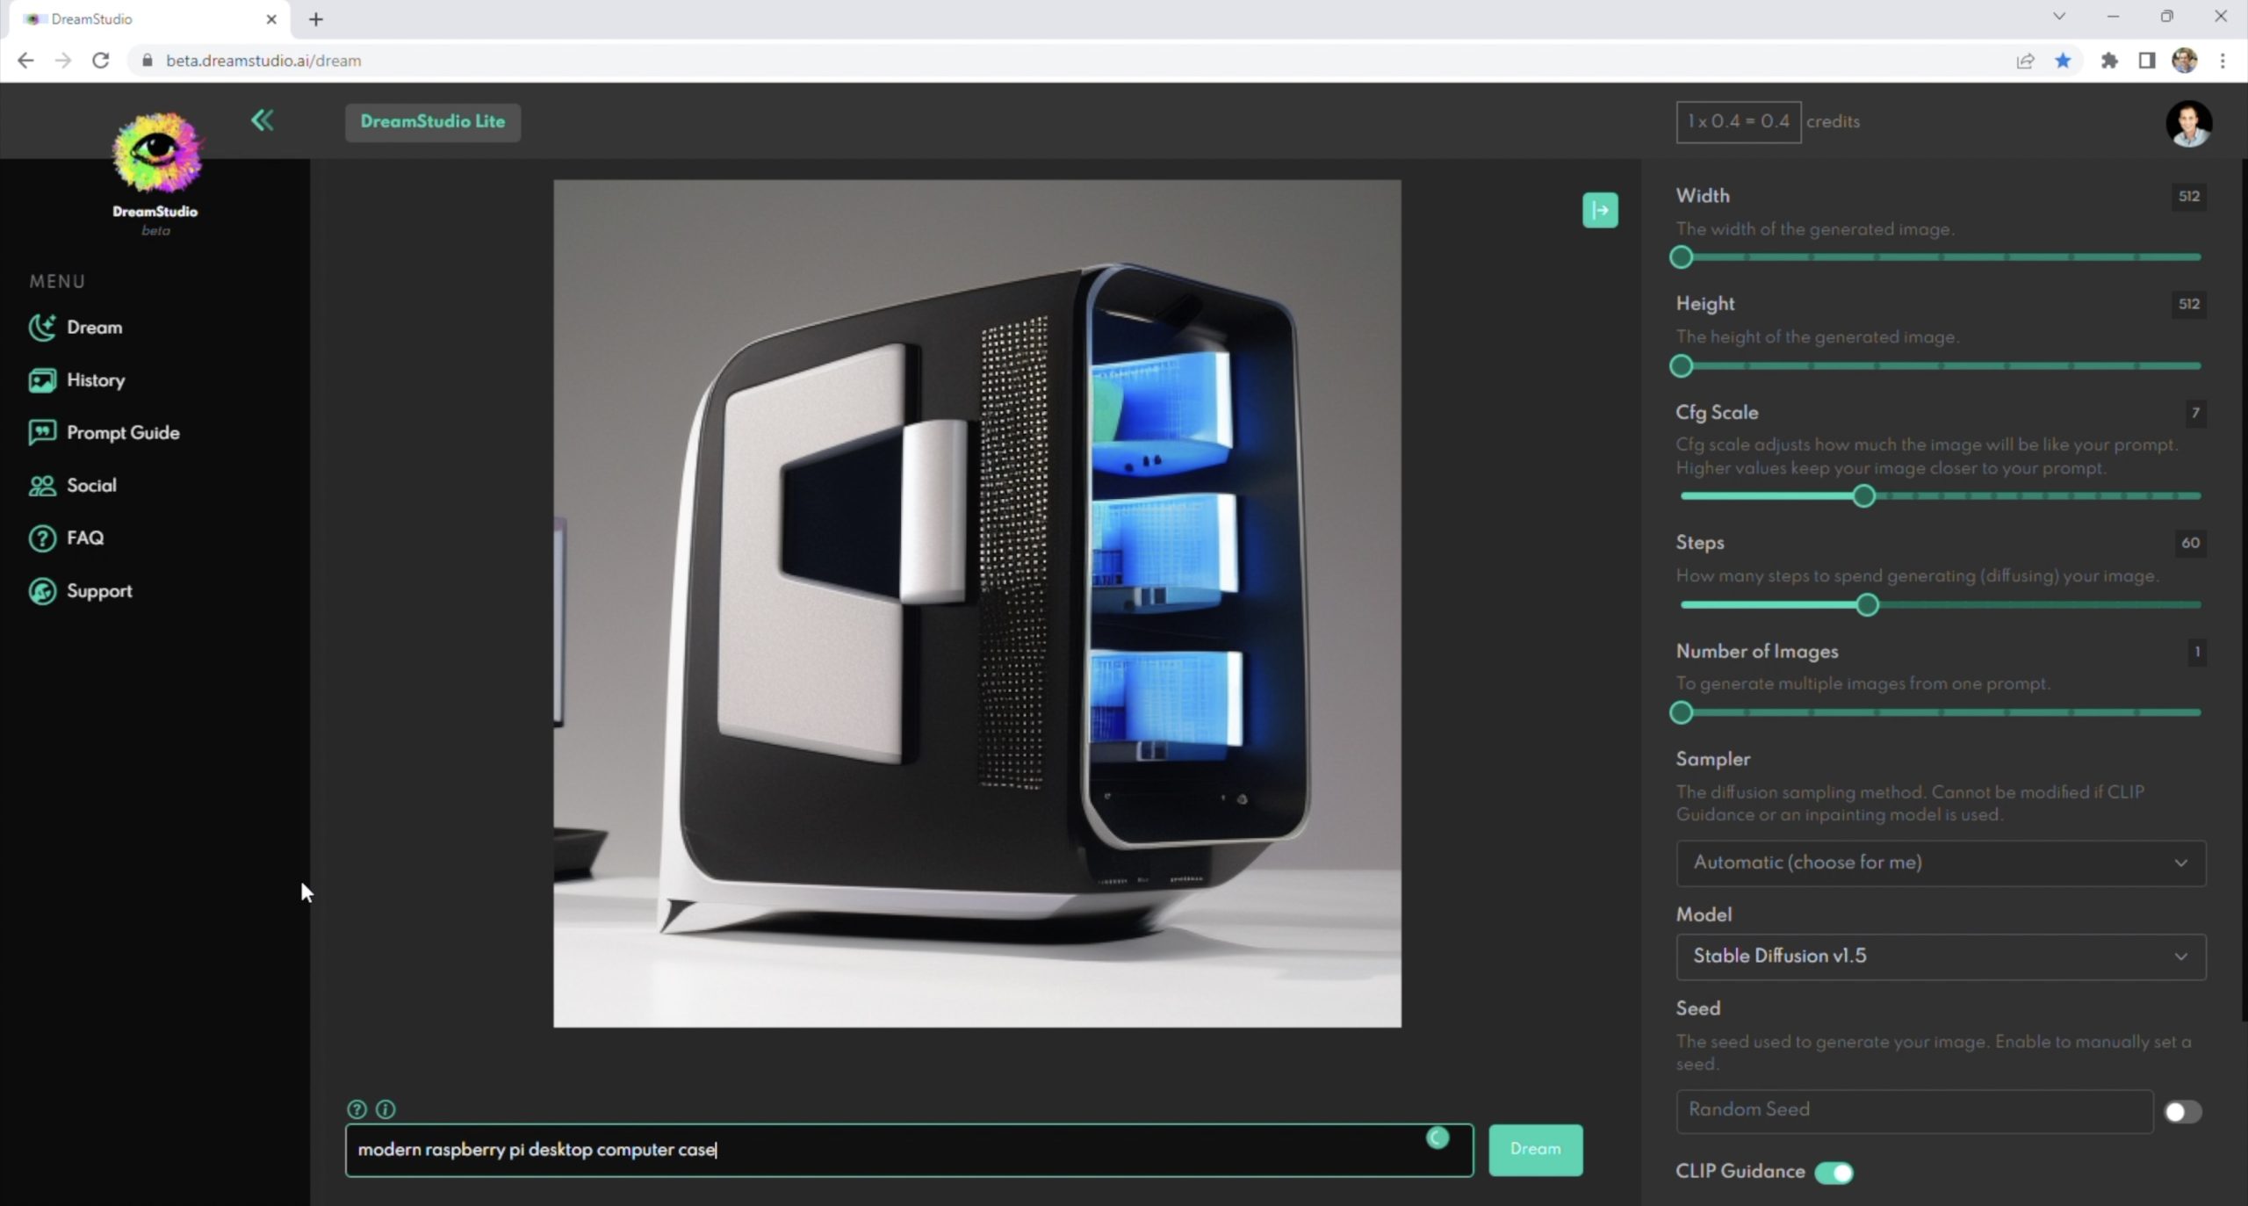This screenshot has width=2248, height=1206.
Task: Reload the page in browser
Action: [x=101, y=61]
